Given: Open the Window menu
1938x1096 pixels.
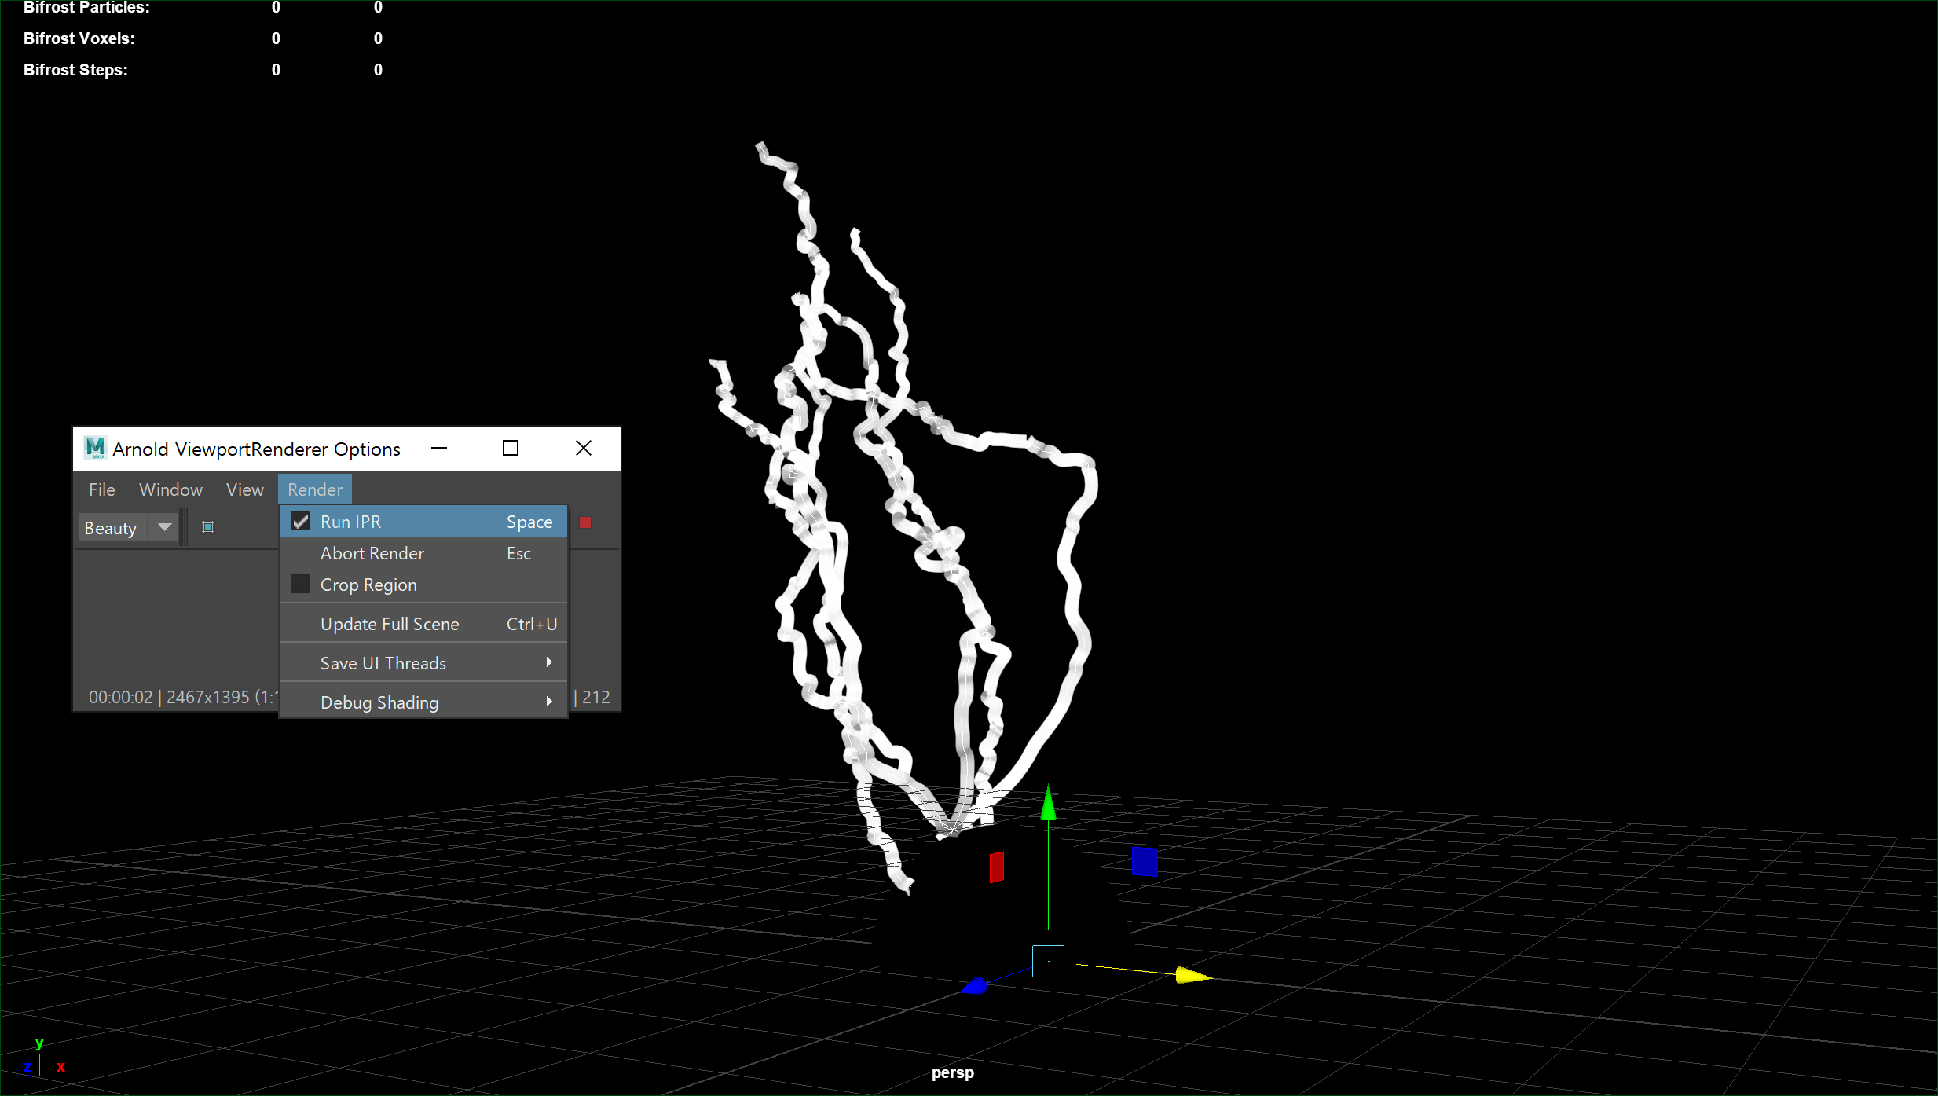Looking at the screenshot, I should click(170, 489).
